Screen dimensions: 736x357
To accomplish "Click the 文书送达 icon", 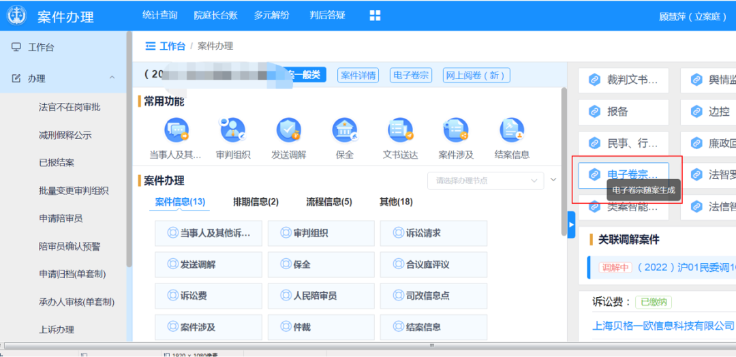I will tap(401, 130).
